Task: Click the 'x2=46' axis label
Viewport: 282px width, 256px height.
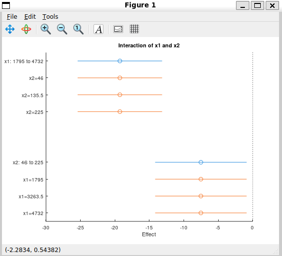Action: pyautogui.click(x=36, y=78)
